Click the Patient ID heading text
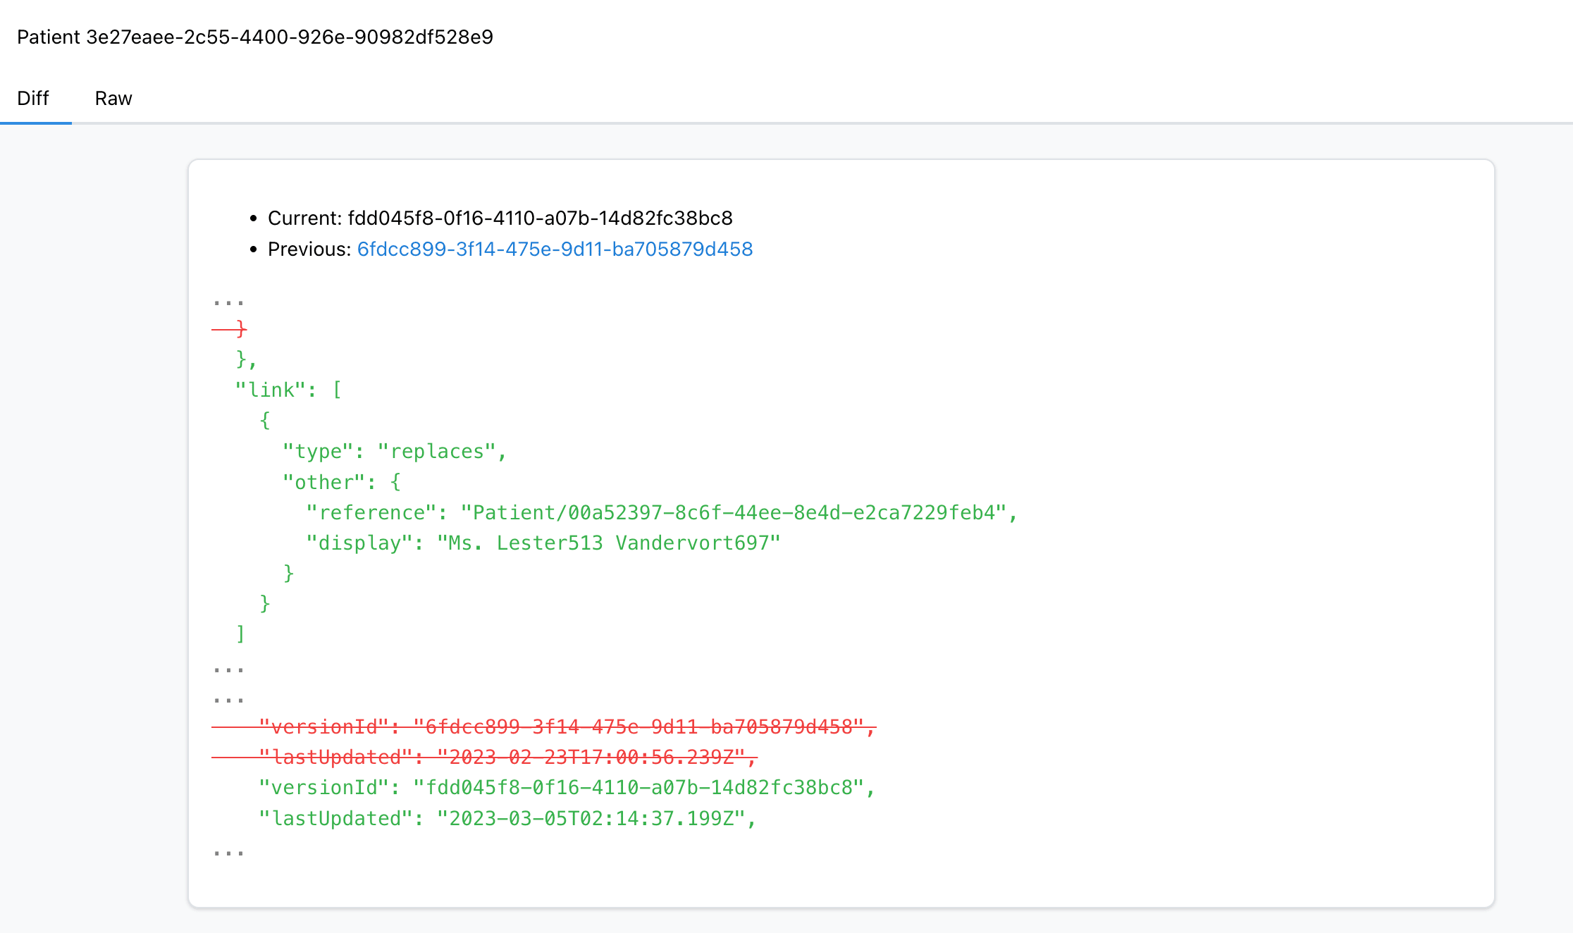 [x=254, y=37]
